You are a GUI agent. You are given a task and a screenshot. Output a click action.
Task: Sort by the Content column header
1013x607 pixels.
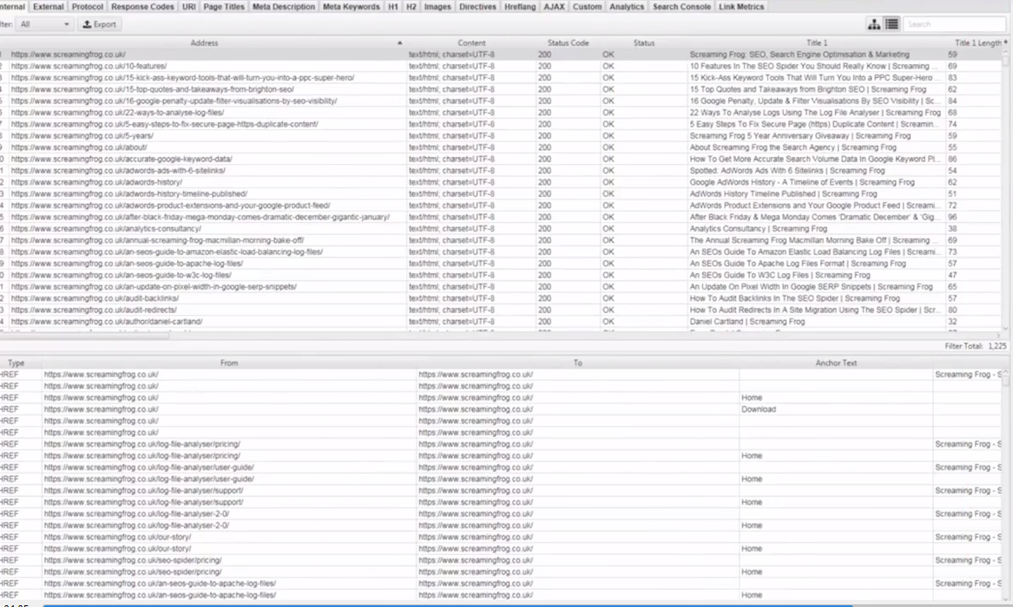471,42
